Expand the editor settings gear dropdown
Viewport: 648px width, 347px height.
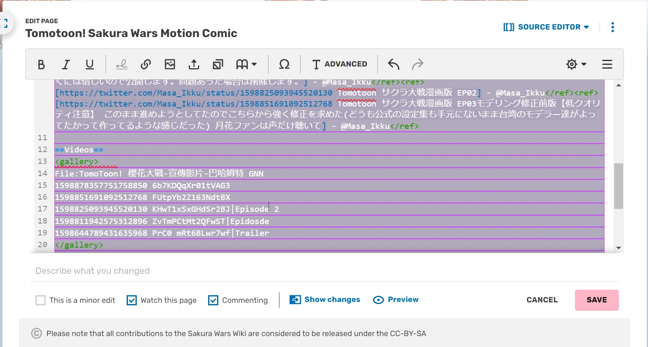575,64
